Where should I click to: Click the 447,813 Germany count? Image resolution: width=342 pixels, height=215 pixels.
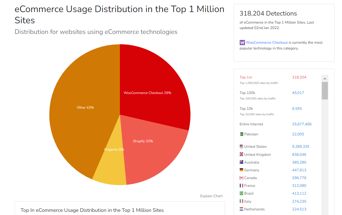point(299,170)
